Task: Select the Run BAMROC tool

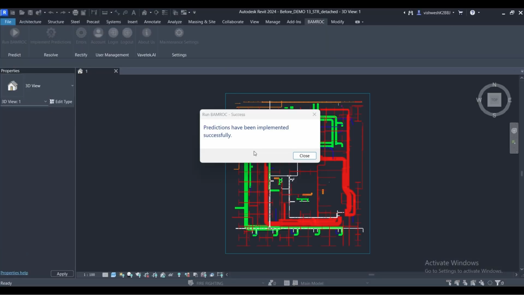Action: [14, 36]
